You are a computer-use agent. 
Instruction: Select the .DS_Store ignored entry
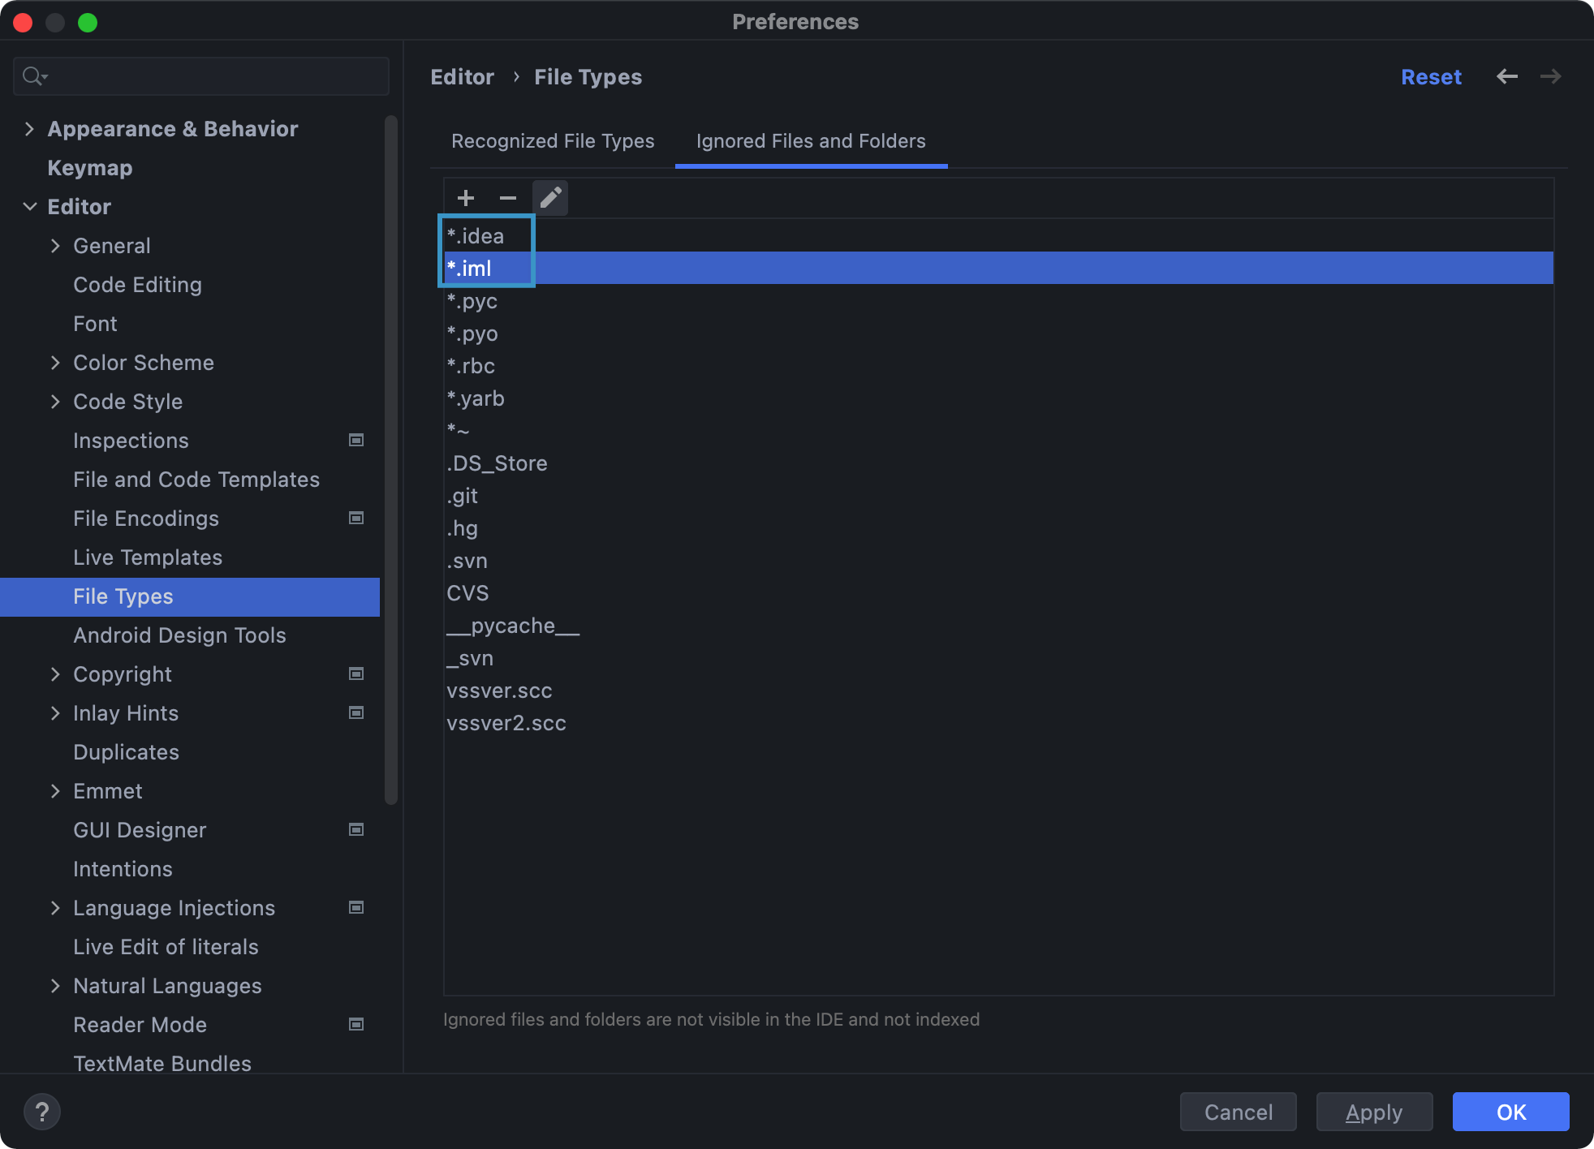(497, 463)
